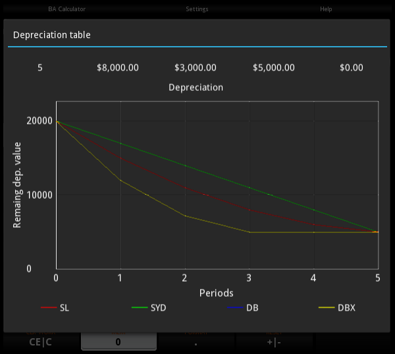The height and width of the screenshot is (354, 395).
Task: Select the $8,000.00 table value
Action: coord(118,68)
